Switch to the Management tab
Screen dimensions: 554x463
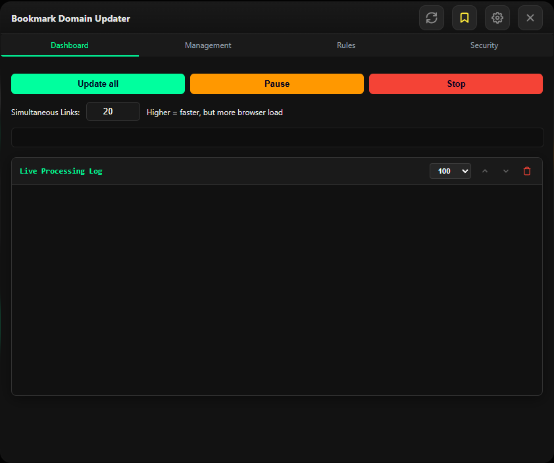208,45
